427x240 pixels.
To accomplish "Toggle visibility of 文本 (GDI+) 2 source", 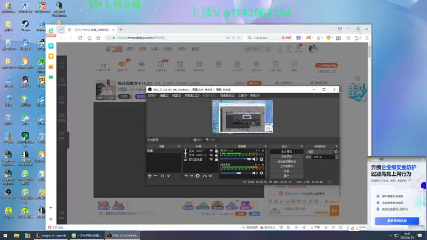I will point(211,155).
